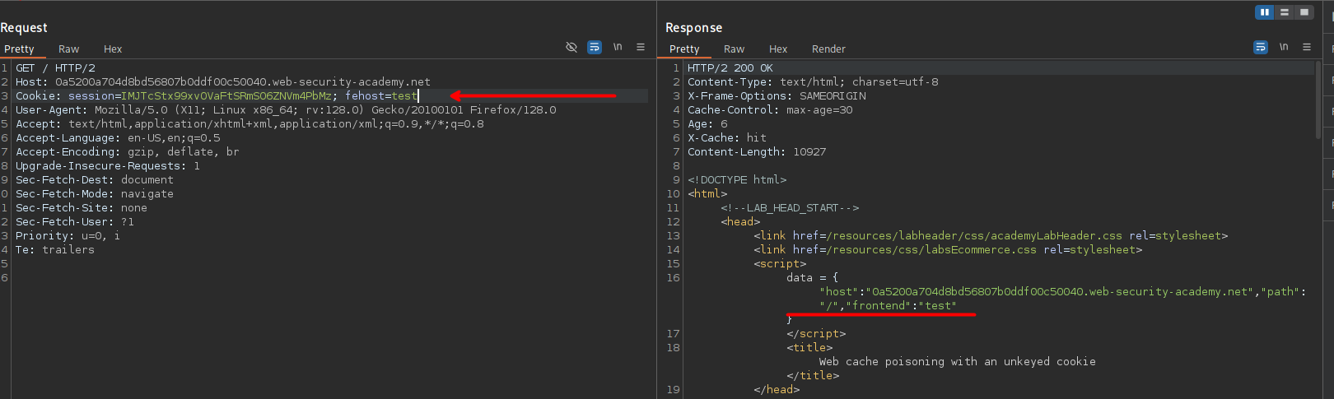
Task: Open Response Render tab
Action: coord(828,49)
